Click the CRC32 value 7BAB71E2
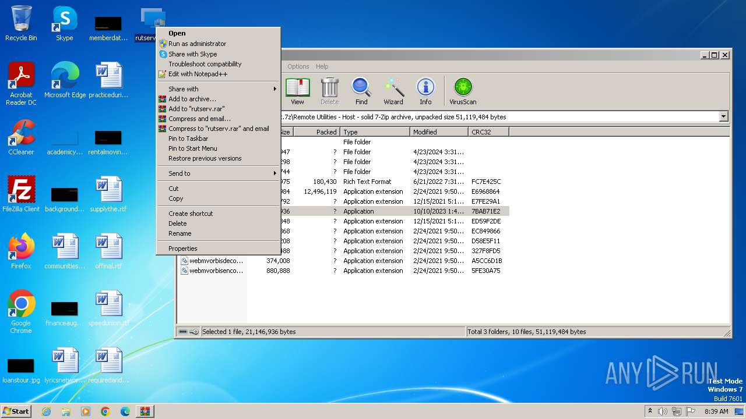 [486, 211]
